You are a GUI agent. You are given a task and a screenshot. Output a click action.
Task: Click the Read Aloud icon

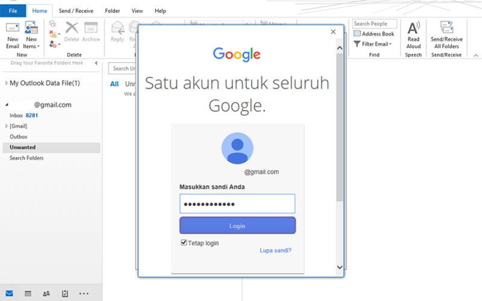click(x=413, y=28)
